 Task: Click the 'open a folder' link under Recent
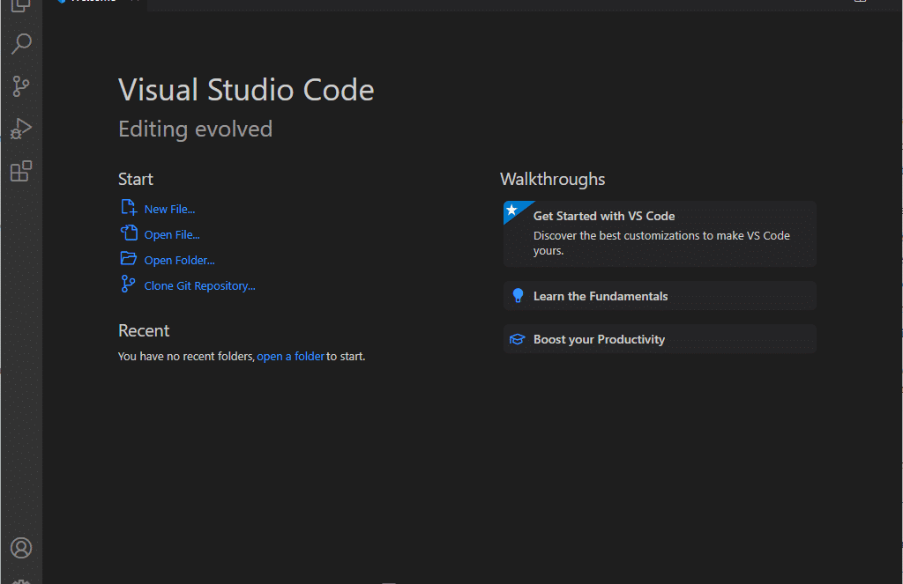(290, 356)
